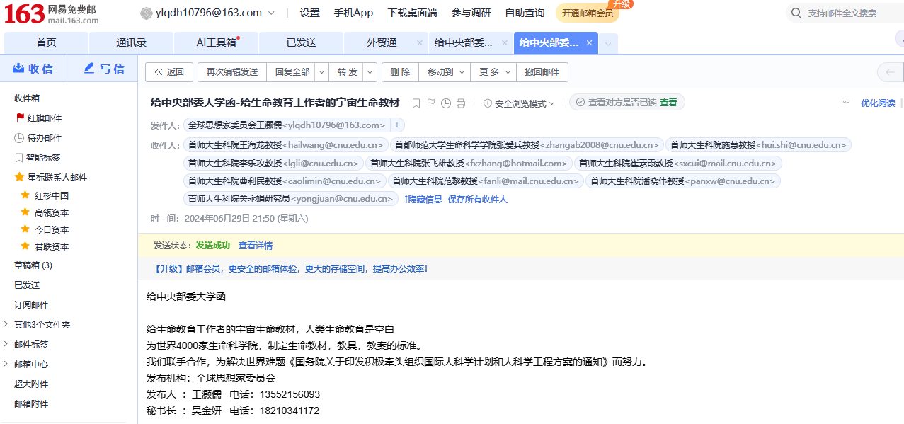
Task: Open the 移动到 dropdown
Action: pyautogui.click(x=445, y=72)
